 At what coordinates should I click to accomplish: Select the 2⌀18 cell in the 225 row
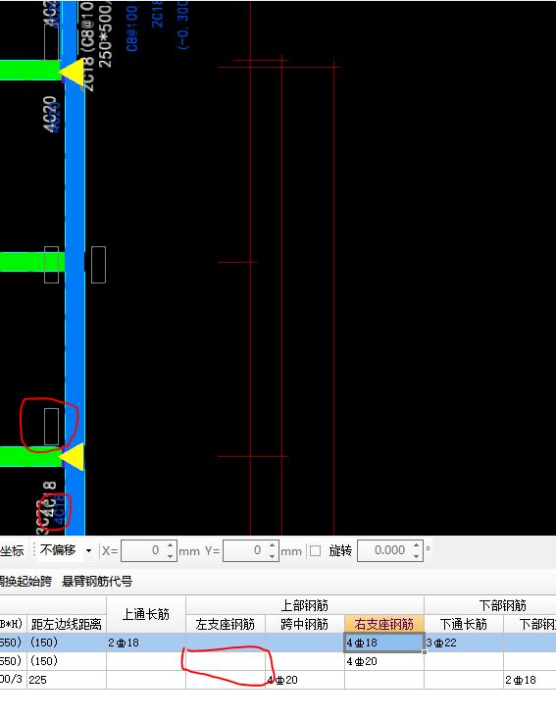[530, 680]
